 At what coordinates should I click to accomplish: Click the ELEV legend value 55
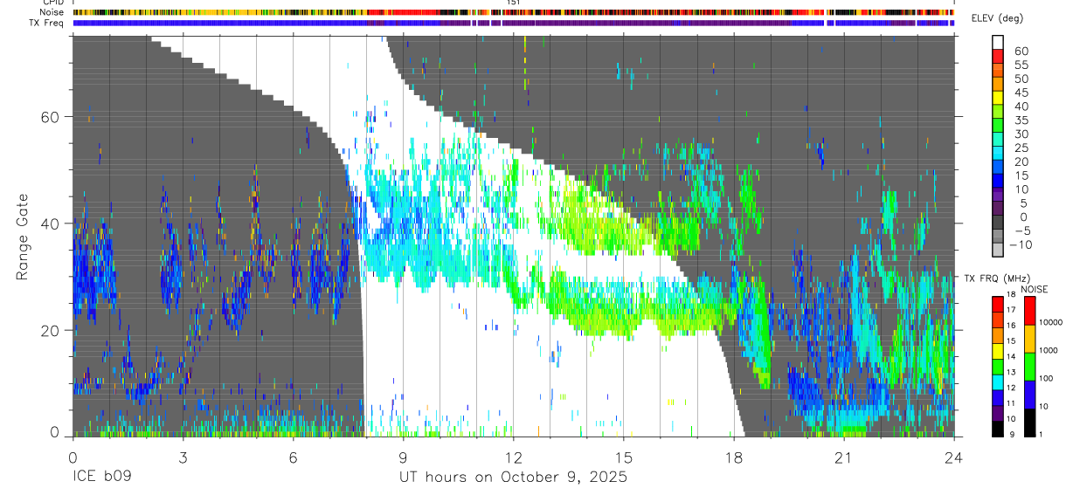coord(1021,65)
